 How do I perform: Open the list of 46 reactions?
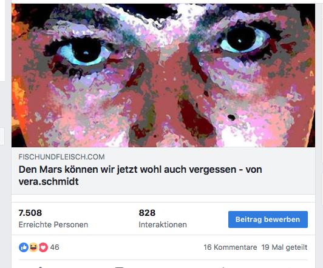point(55,247)
